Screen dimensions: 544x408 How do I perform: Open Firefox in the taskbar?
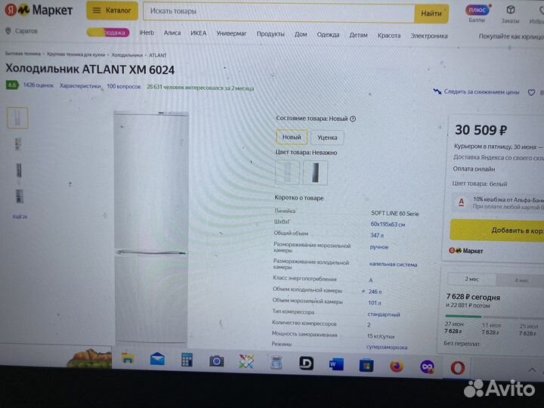point(397,366)
